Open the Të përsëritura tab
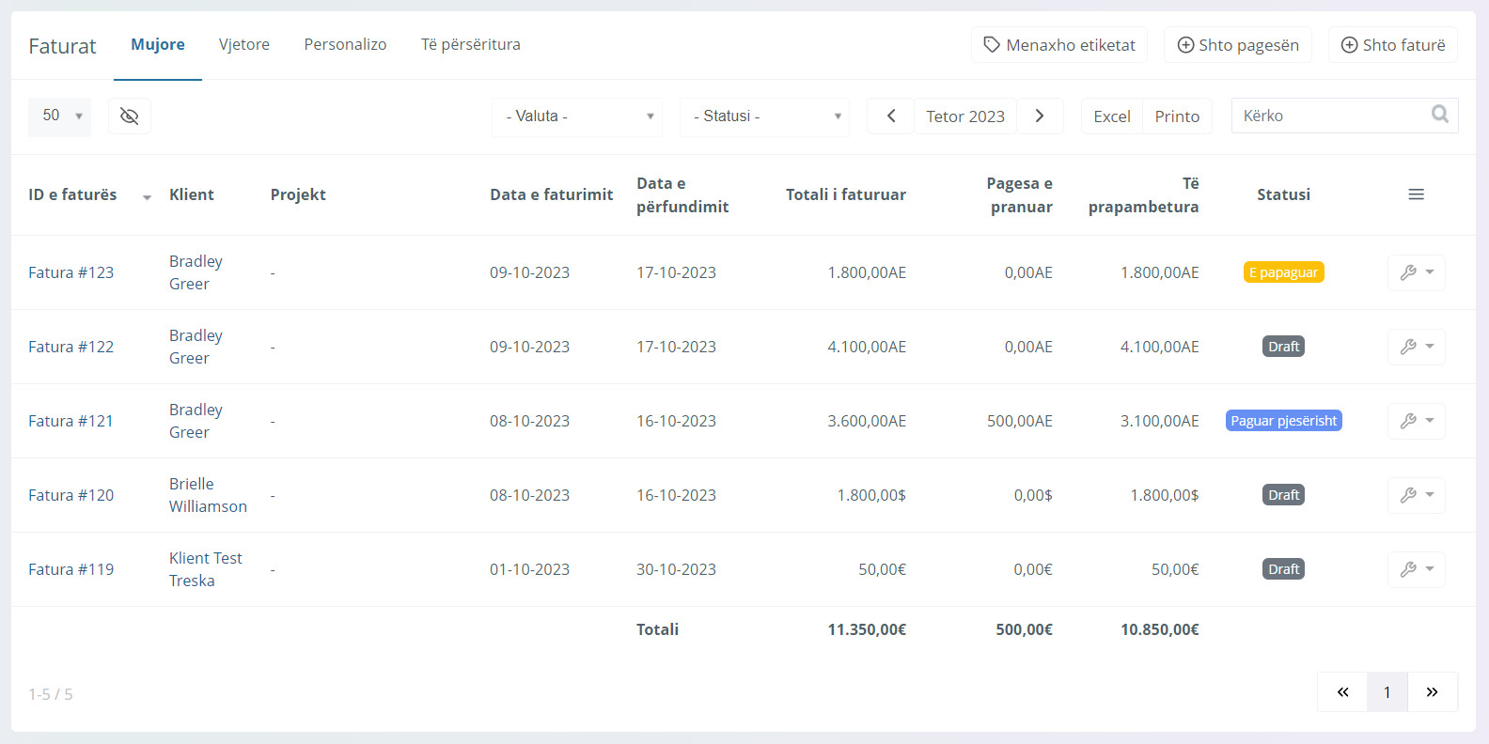This screenshot has width=1489, height=744. coord(470,45)
